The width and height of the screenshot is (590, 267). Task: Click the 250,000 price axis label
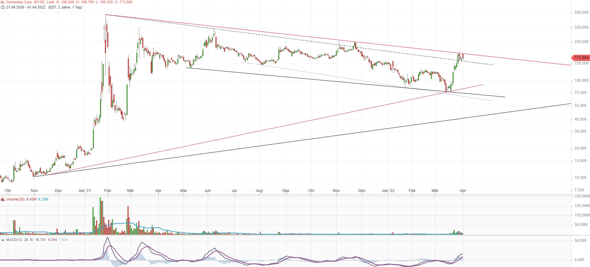[x=581, y=42]
